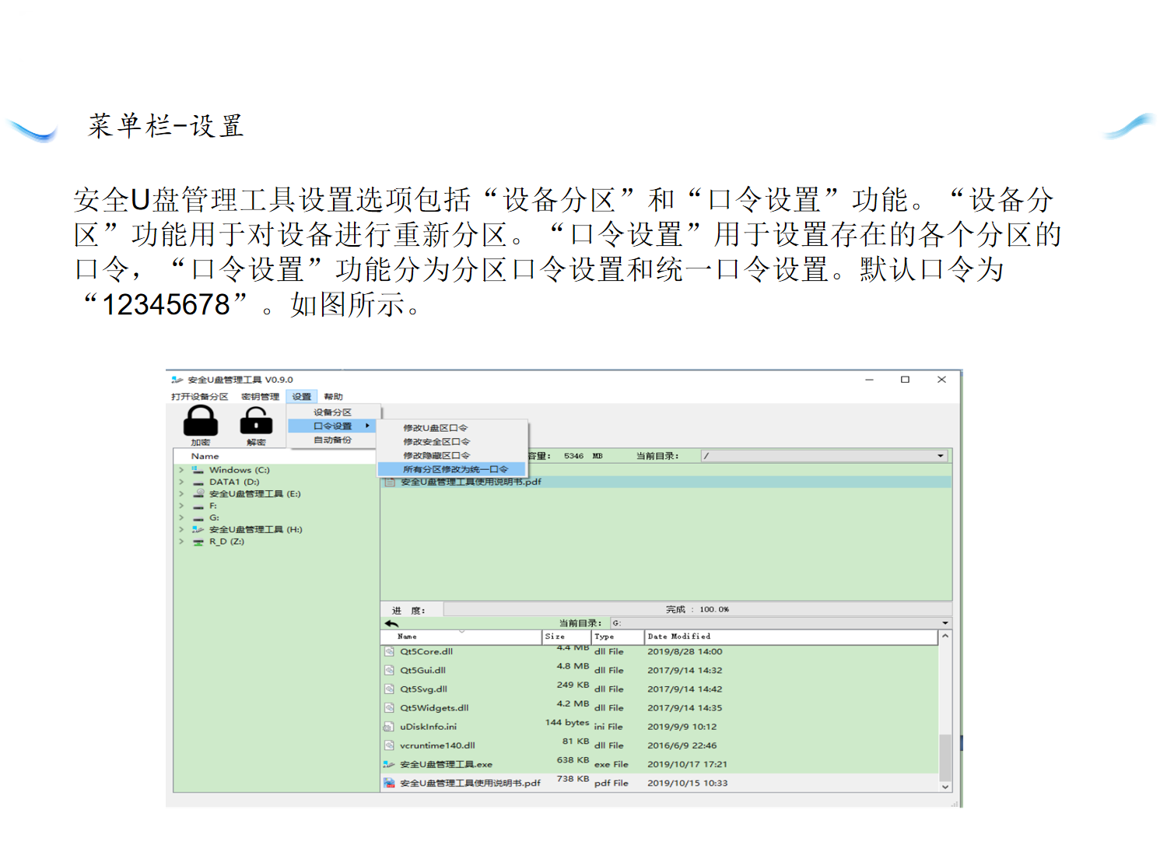Click the PDF icon of 使用说明书.pdf at bottom
Image resolution: width=1160 pixels, height=866 pixels.
pyautogui.click(x=389, y=783)
